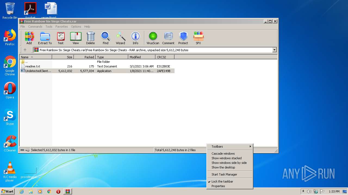Click the Find toolbar icon
Image resolution: width=348 pixels, height=195 pixels.
click(x=105, y=38)
